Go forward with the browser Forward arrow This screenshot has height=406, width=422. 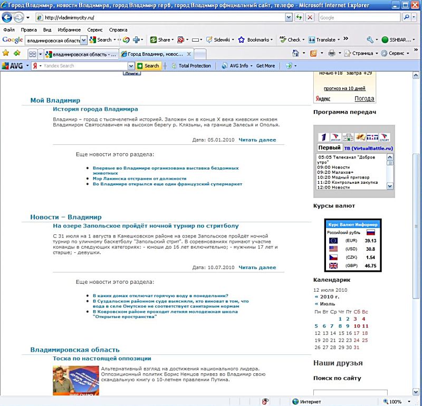pos(18,17)
